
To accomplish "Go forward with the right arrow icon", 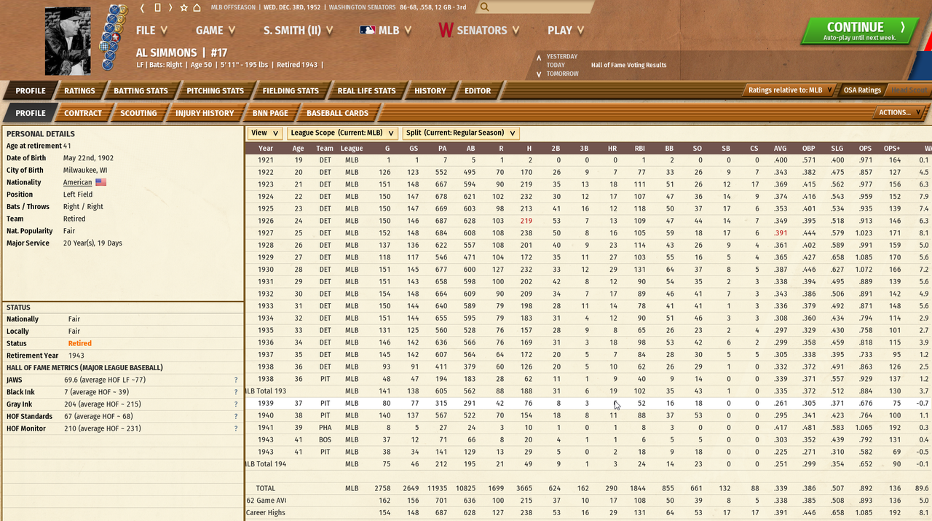I will [x=170, y=7].
